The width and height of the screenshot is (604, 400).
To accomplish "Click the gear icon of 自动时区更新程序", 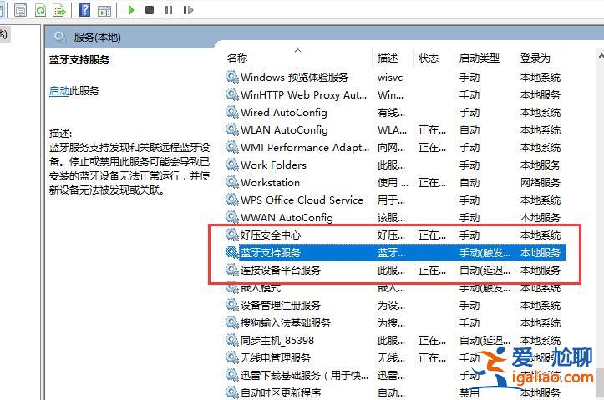I will [x=232, y=392].
